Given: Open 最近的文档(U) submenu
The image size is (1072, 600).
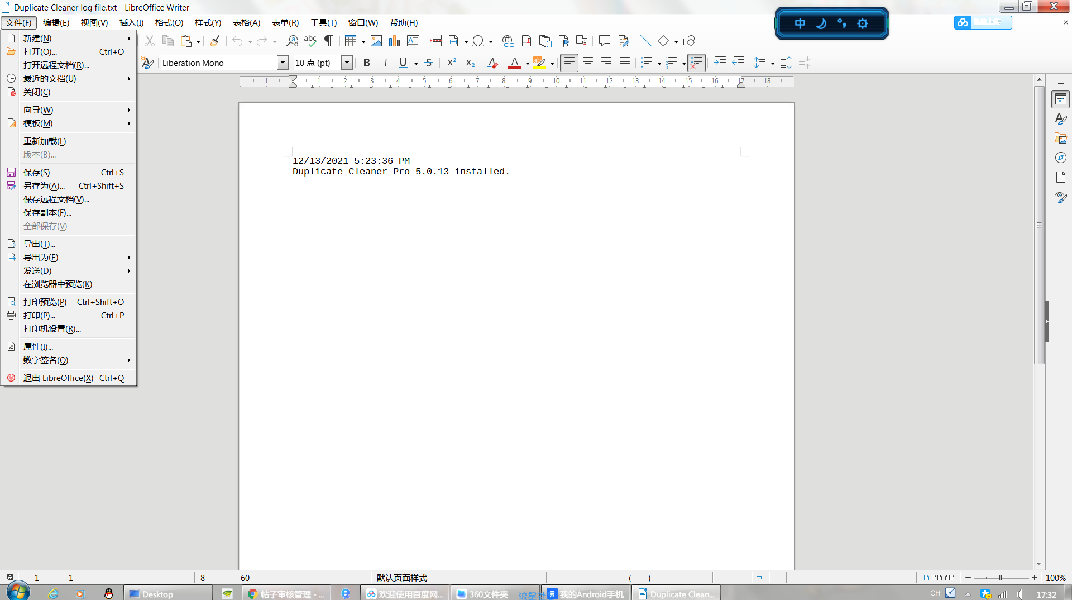Looking at the screenshot, I should tap(69, 79).
